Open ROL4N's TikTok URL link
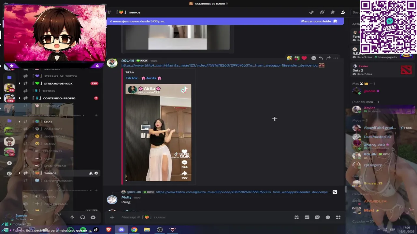Screen dimensions: 417x234 220,65
